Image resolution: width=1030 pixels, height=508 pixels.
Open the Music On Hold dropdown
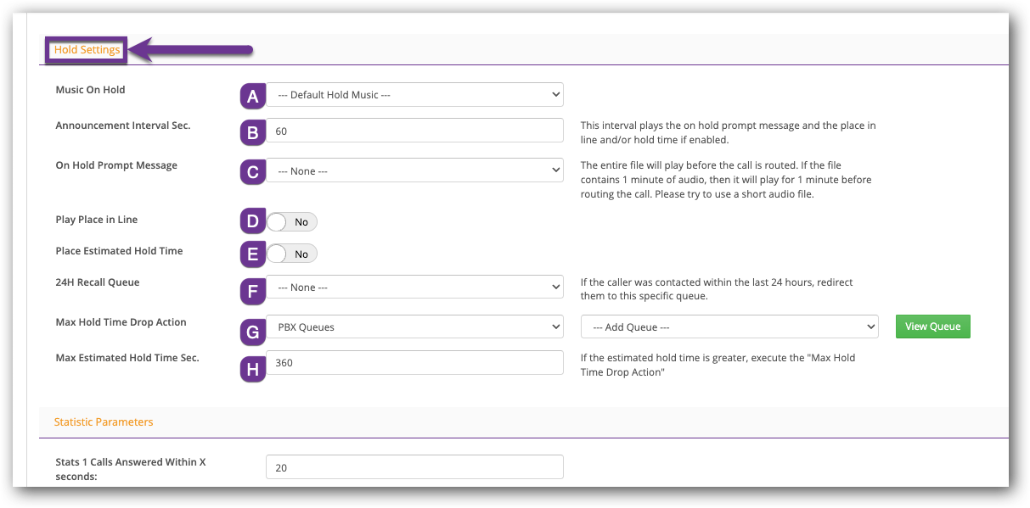click(414, 94)
